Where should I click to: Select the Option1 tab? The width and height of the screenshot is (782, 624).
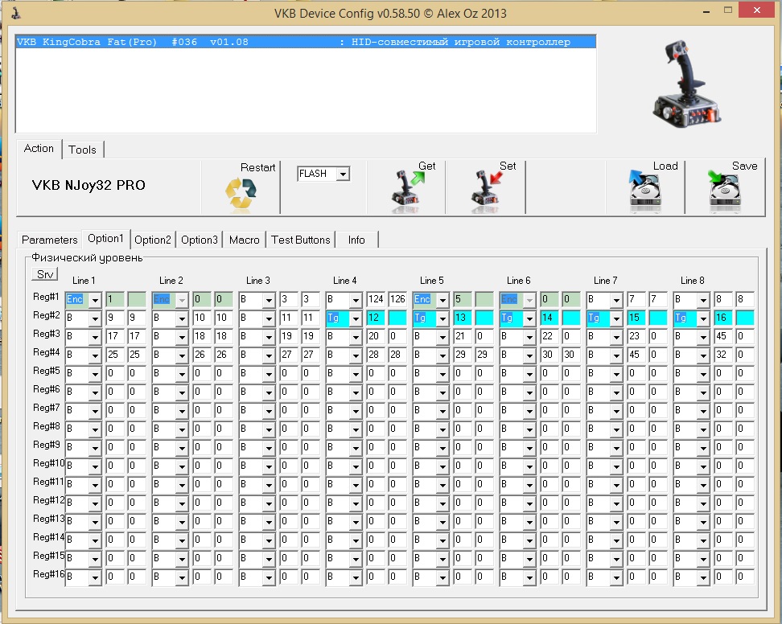click(105, 239)
